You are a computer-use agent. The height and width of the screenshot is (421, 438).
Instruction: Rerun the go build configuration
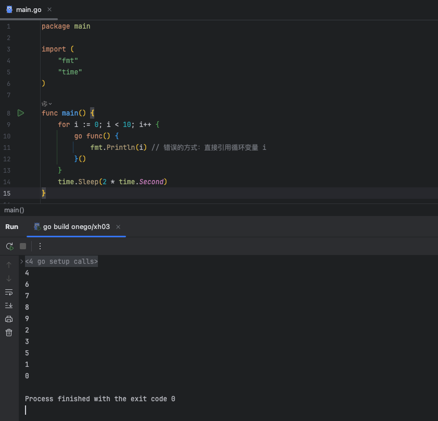click(10, 246)
